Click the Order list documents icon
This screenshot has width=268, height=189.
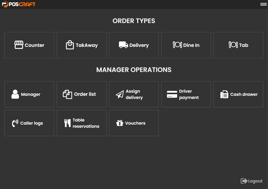[67, 94]
